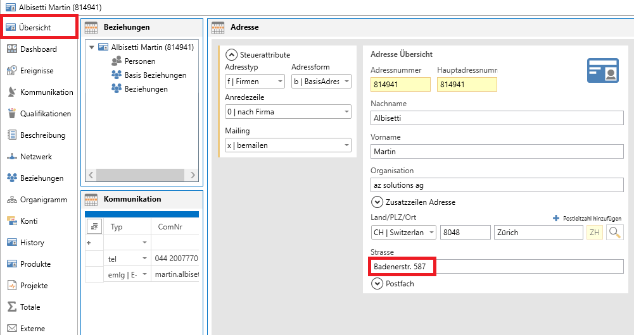Expand the Postfach section
Screen dimensions: 634x335
(377, 284)
